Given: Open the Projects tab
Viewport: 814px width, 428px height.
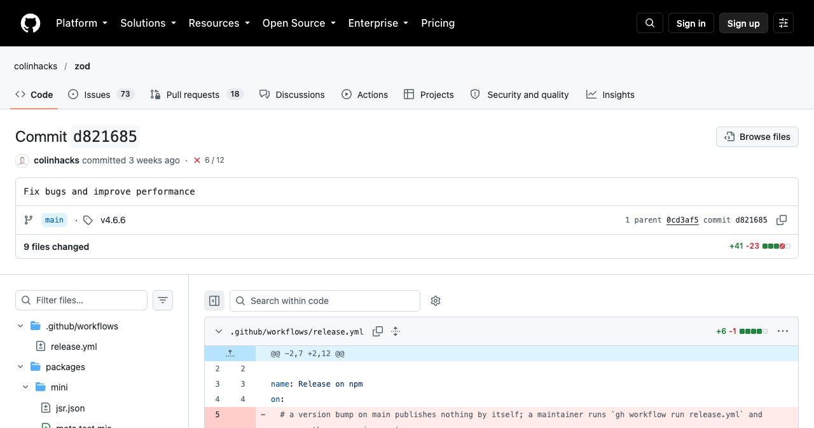Looking at the screenshot, I should coord(429,95).
